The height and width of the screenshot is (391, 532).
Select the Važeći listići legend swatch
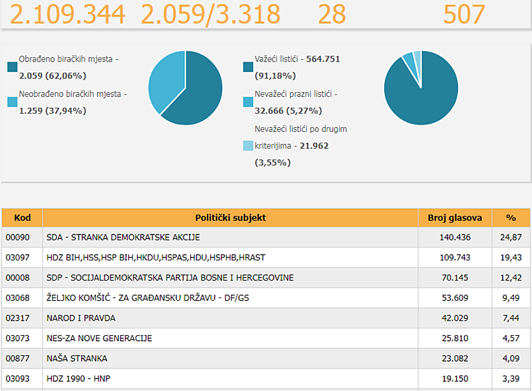(x=248, y=67)
